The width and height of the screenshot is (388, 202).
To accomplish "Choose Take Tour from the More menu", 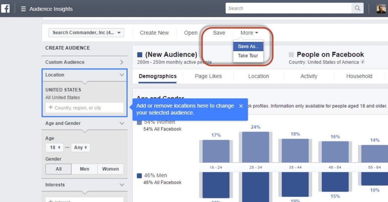I will [248, 56].
